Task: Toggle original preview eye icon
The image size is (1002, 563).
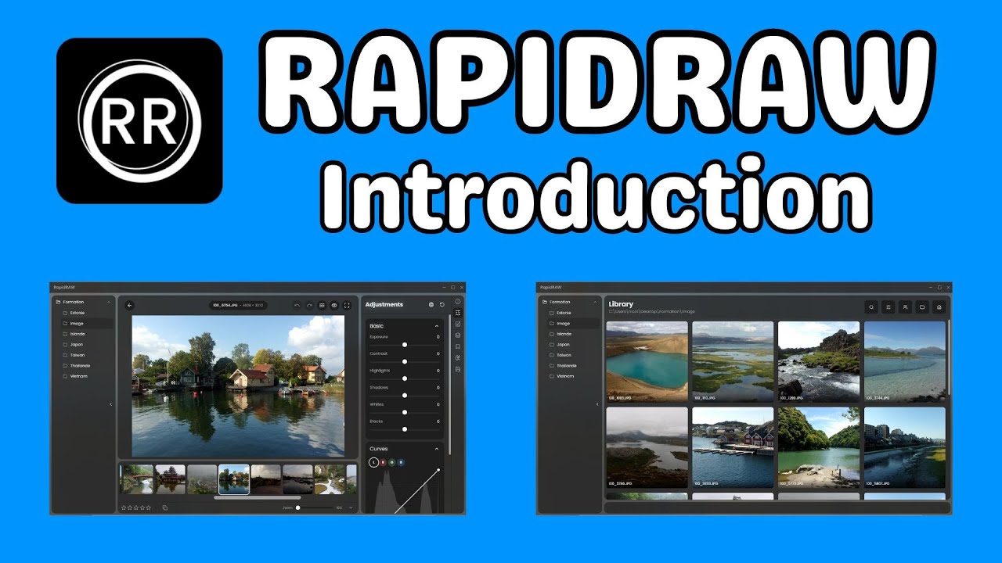Action: pyautogui.click(x=334, y=305)
